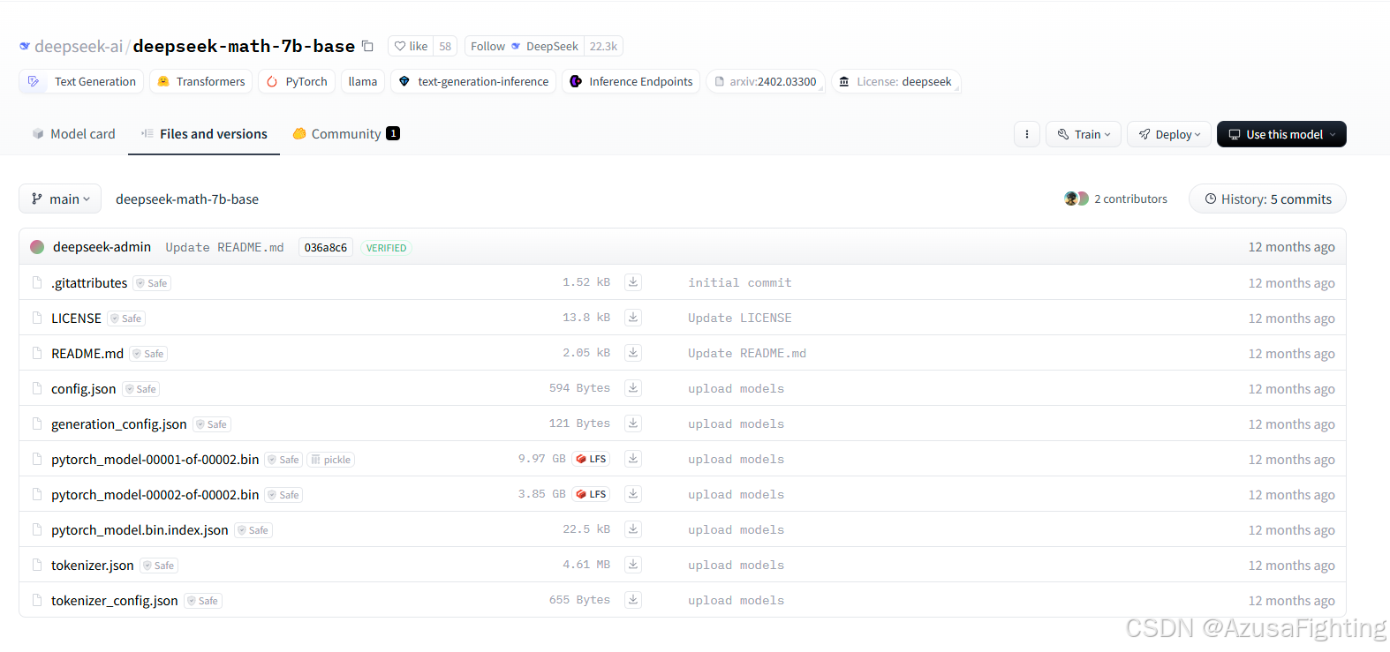Click the Inference Endpoints tag

coord(631,81)
